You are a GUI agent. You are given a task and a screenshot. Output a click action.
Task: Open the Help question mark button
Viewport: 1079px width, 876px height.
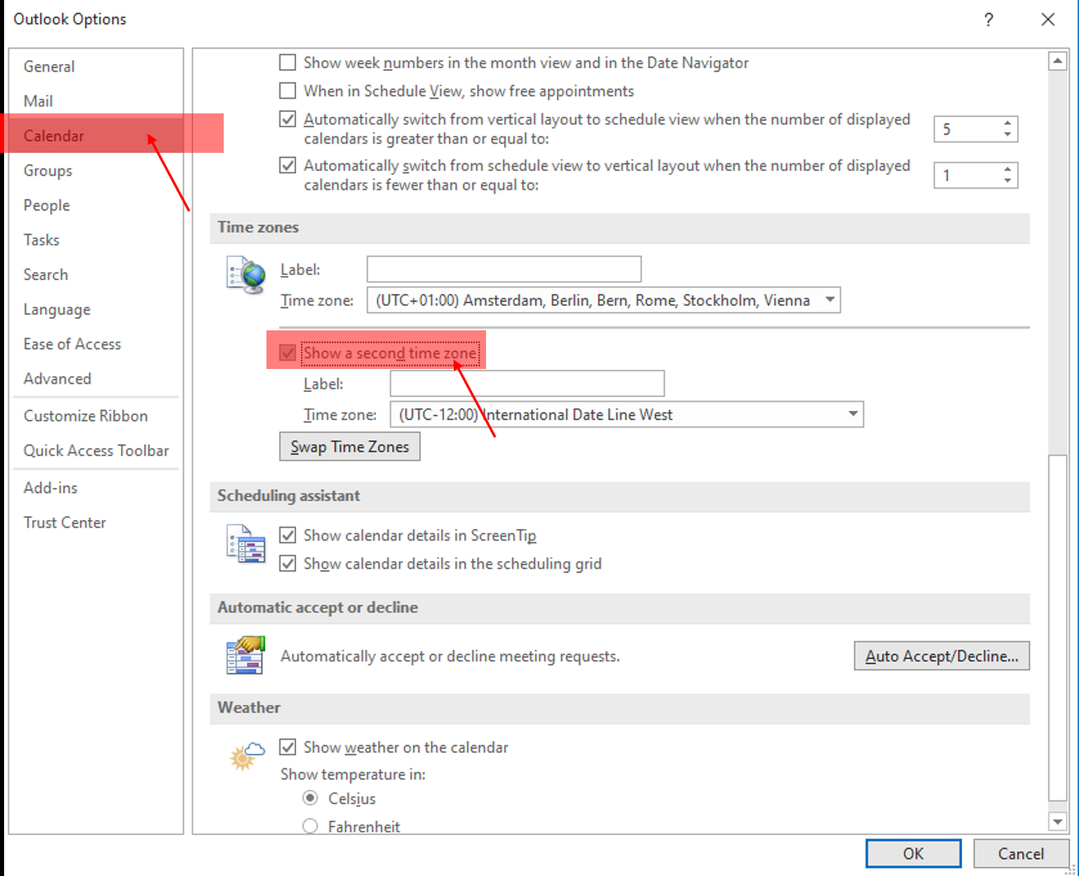tap(989, 20)
